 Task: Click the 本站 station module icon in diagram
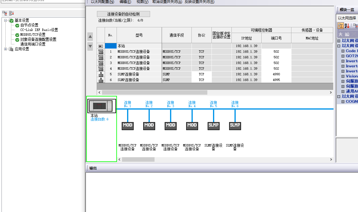[102, 106]
